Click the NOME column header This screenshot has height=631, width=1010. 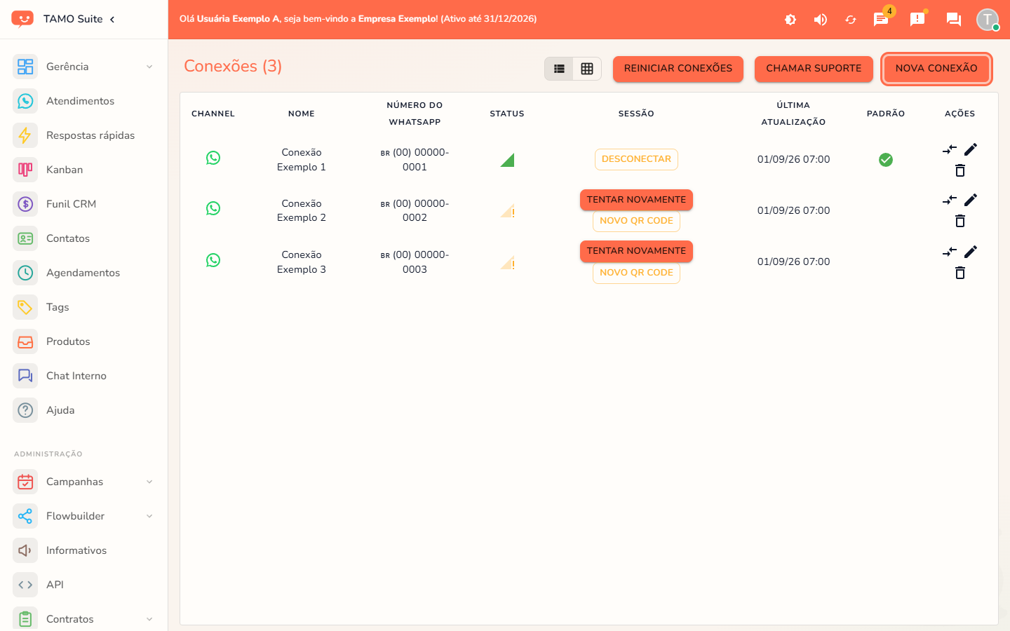(x=302, y=114)
